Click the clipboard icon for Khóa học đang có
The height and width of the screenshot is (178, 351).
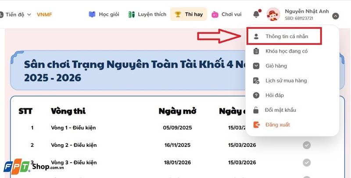256,51
